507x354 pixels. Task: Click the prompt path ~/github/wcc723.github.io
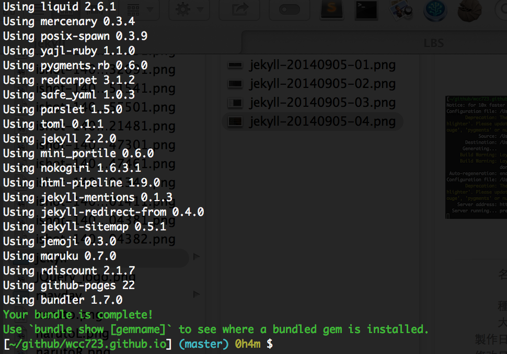88,344
